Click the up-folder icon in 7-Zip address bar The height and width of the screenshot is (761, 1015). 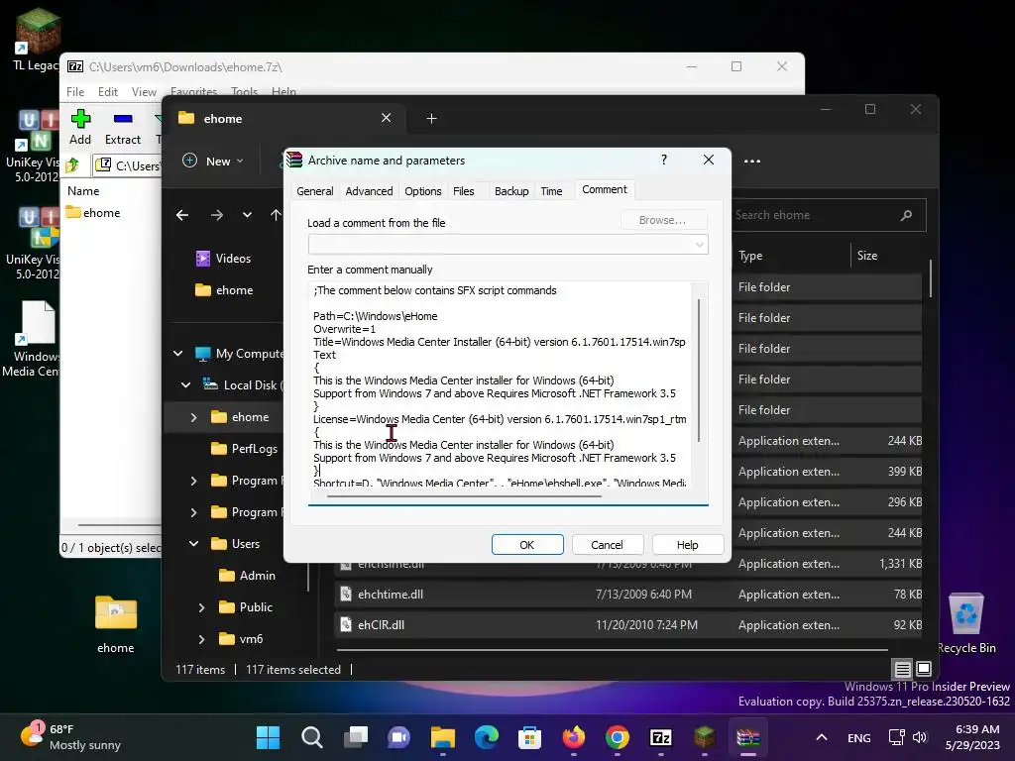click(72, 165)
